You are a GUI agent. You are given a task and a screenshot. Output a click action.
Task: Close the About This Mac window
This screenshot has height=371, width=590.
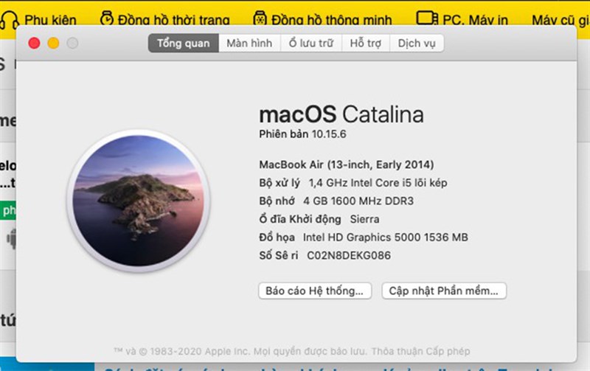click(34, 44)
